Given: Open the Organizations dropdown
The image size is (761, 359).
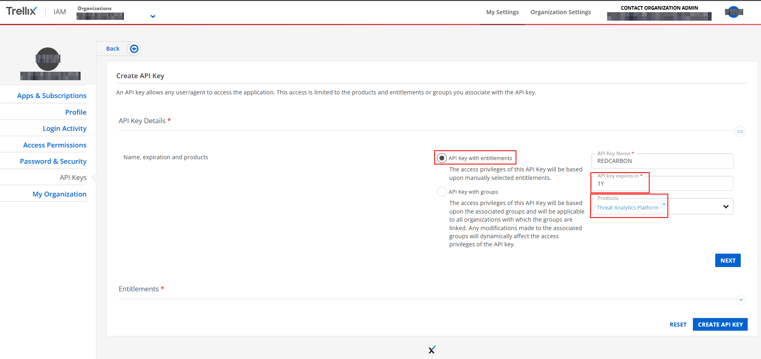Looking at the screenshot, I should click(153, 17).
